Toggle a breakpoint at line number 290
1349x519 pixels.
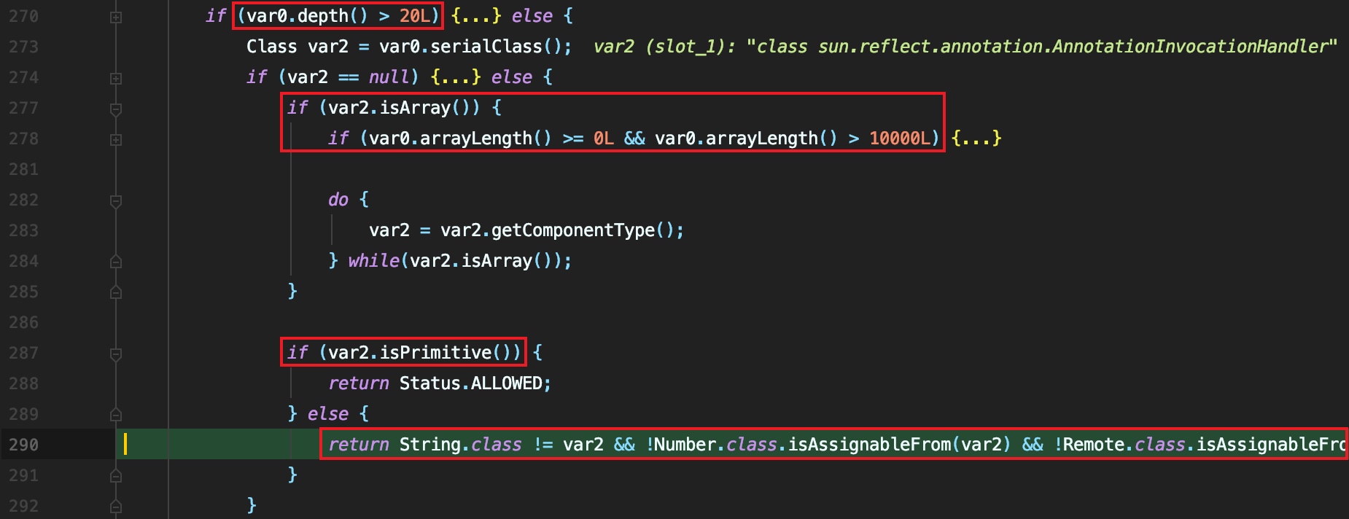(x=23, y=445)
